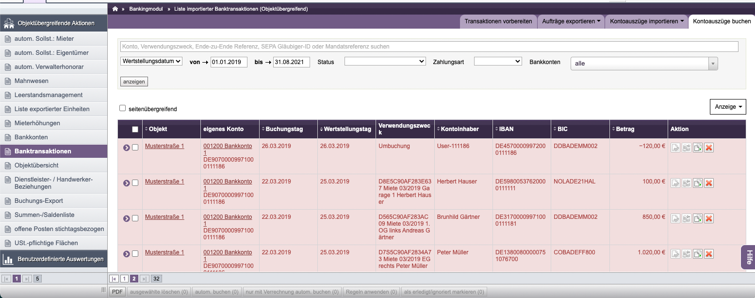Expand details of the Umbuchung row
Viewport: 755px width, 298px height.
(127, 148)
